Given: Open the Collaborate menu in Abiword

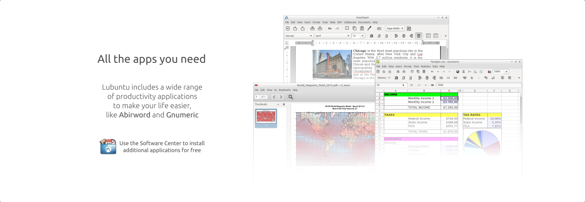Looking at the screenshot, I should 350,22.
